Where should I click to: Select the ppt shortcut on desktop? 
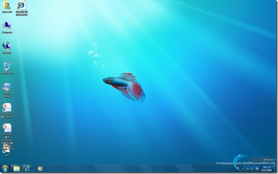[x=7, y=151]
